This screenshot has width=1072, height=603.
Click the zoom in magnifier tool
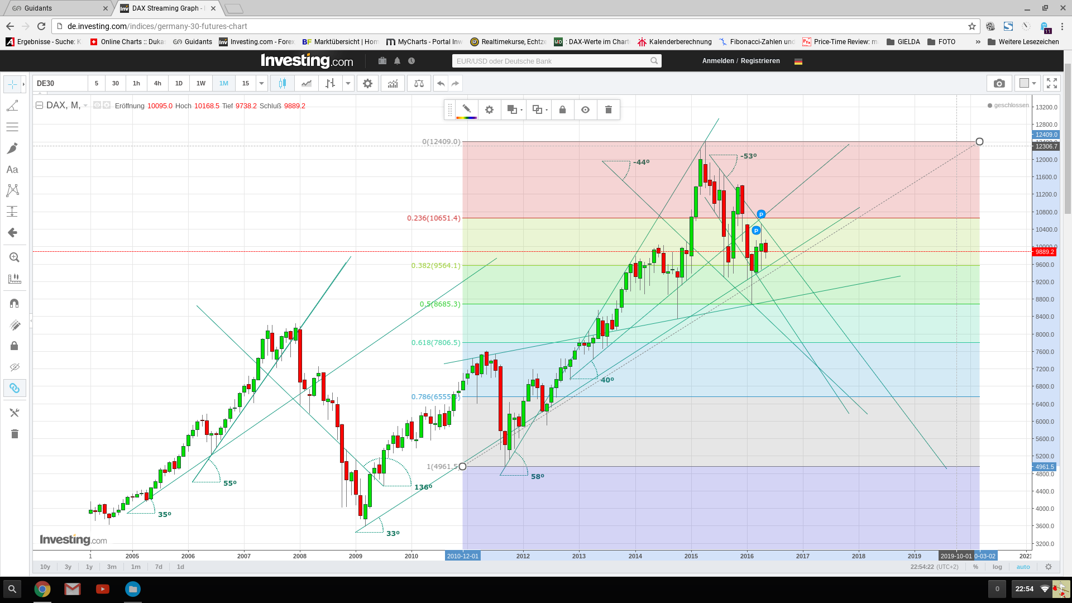pos(15,257)
